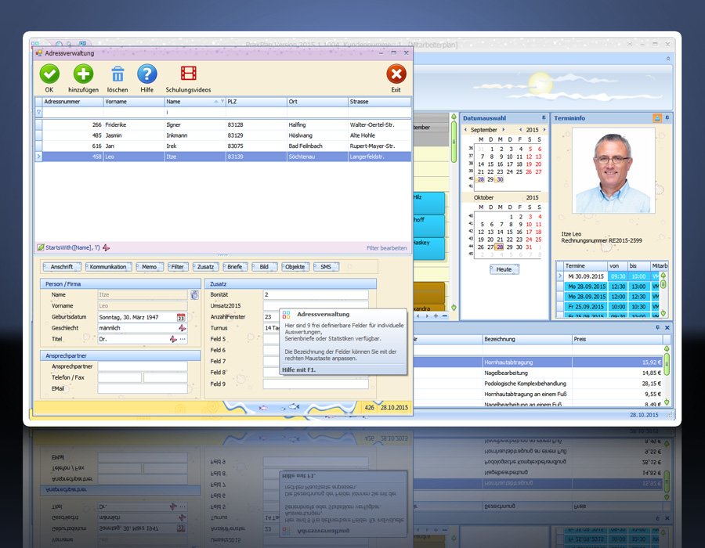Select the Mi 30.09.2015 appointment row
The image size is (705, 548).
609,276
